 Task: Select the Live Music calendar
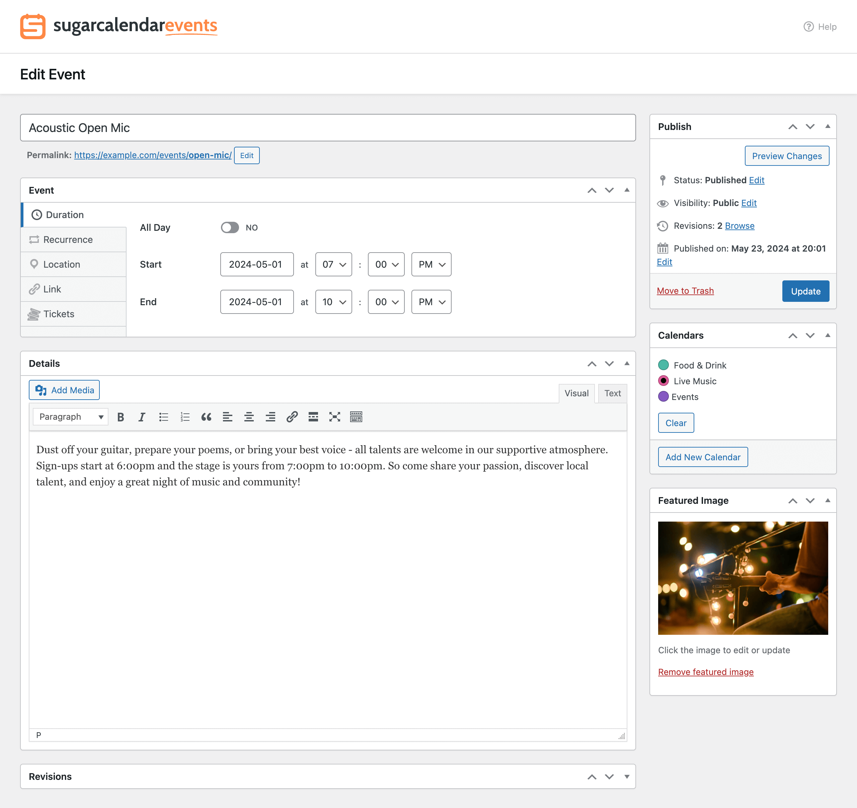click(x=664, y=381)
